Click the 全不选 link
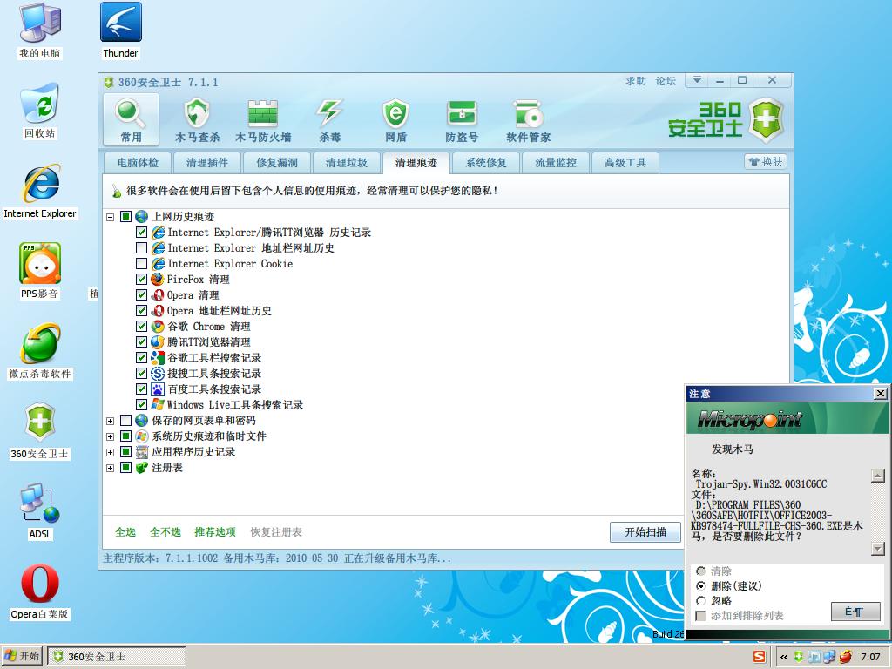This screenshot has width=892, height=669. pos(165,532)
